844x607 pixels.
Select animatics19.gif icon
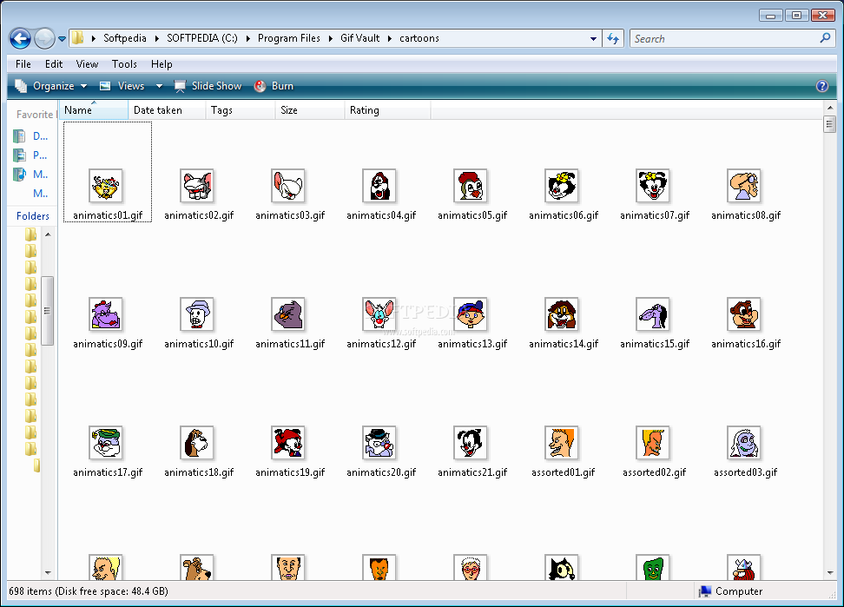point(288,443)
